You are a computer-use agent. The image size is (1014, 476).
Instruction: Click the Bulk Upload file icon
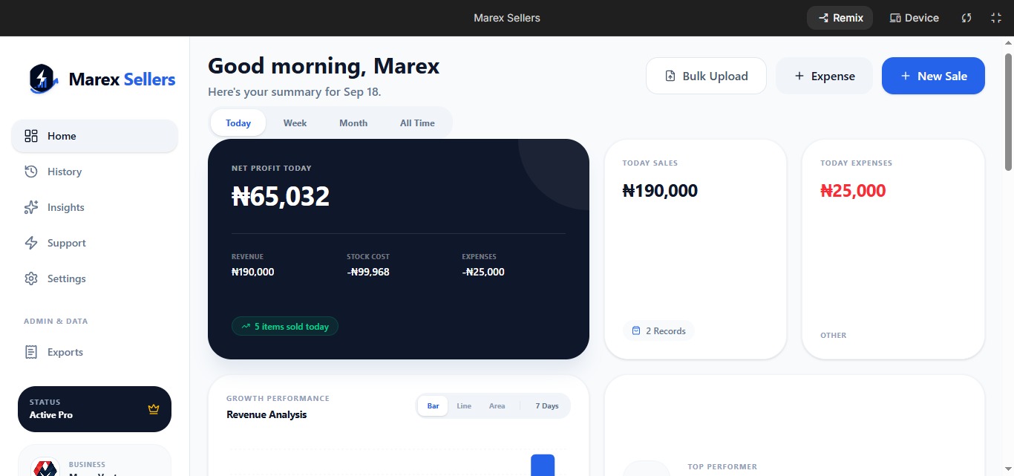click(670, 76)
